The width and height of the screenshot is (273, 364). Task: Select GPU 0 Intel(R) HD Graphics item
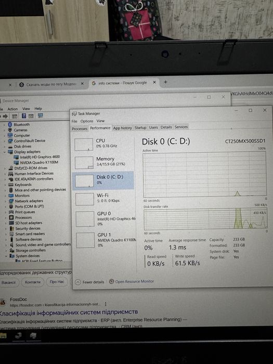pyautogui.click(x=105, y=218)
